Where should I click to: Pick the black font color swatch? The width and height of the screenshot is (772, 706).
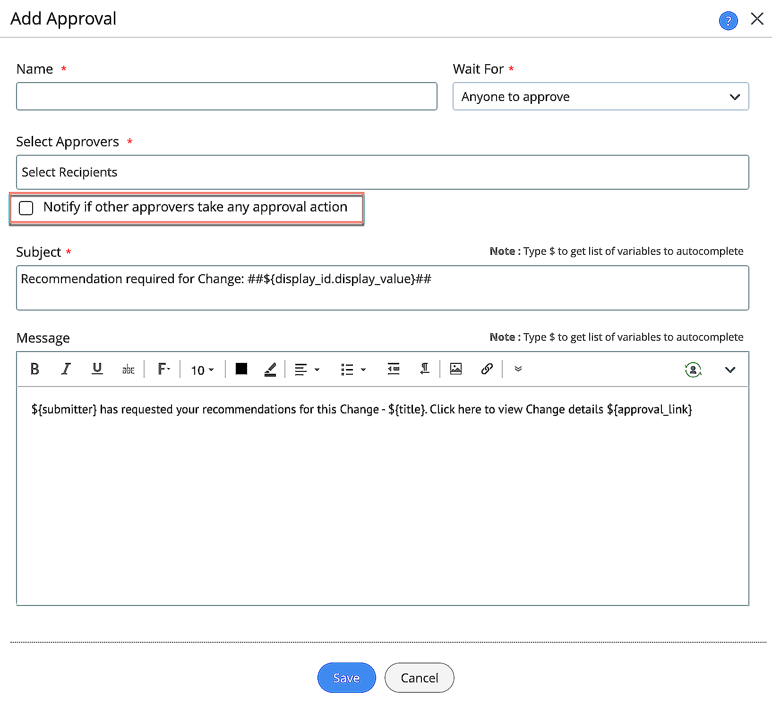point(241,369)
